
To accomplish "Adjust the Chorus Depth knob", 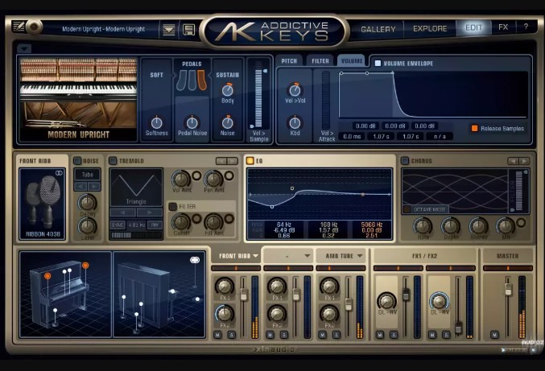I will click(x=451, y=226).
